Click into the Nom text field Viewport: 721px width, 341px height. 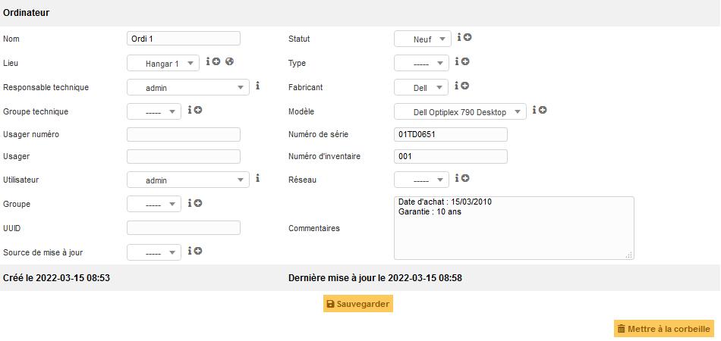coord(184,39)
